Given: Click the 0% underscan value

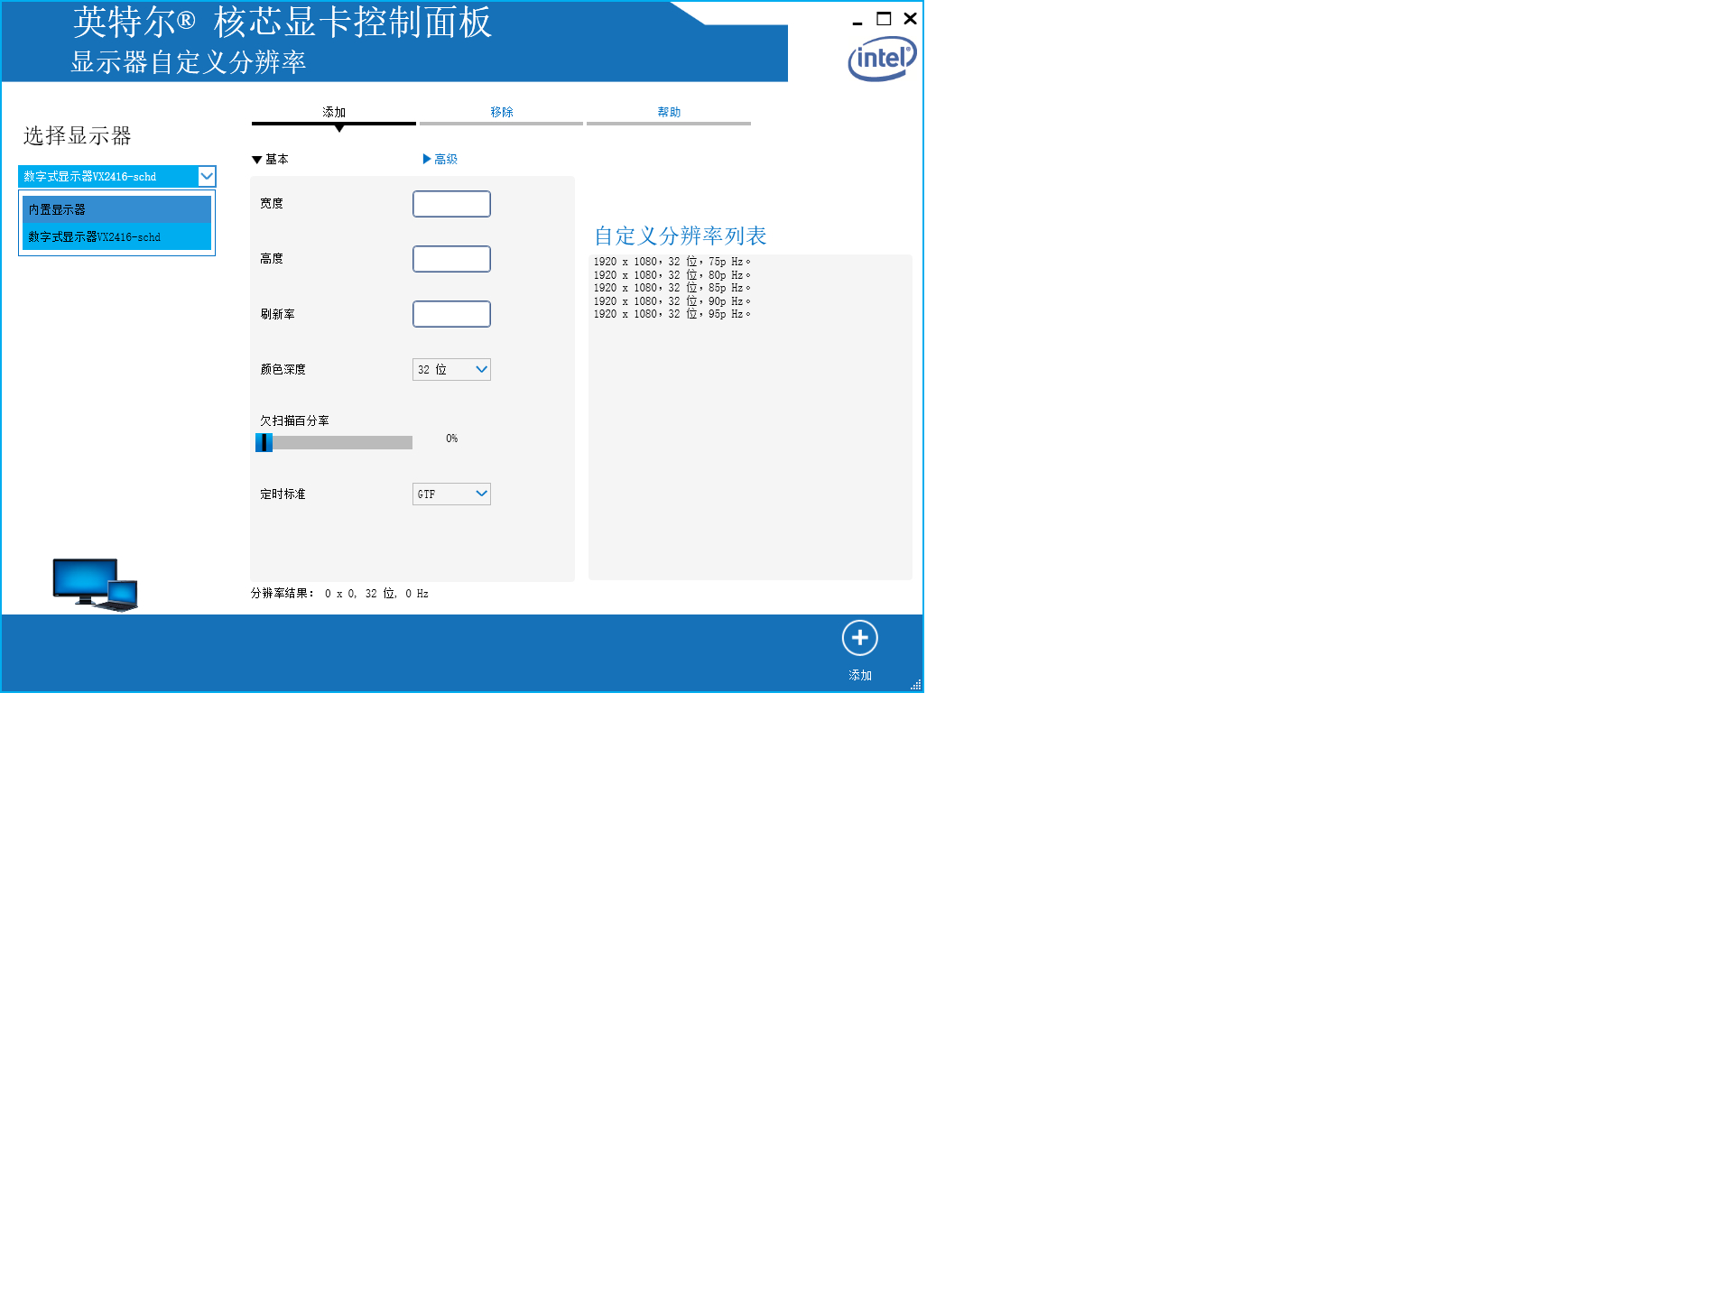Looking at the screenshot, I should [x=451, y=439].
